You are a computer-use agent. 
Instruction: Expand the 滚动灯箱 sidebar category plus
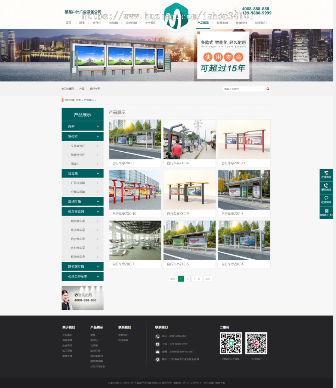[98, 201]
